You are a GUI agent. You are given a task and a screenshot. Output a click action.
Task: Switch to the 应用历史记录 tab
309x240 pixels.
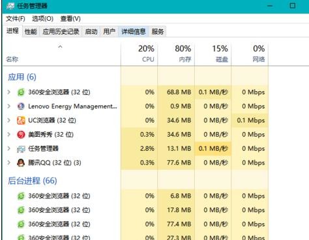point(61,32)
